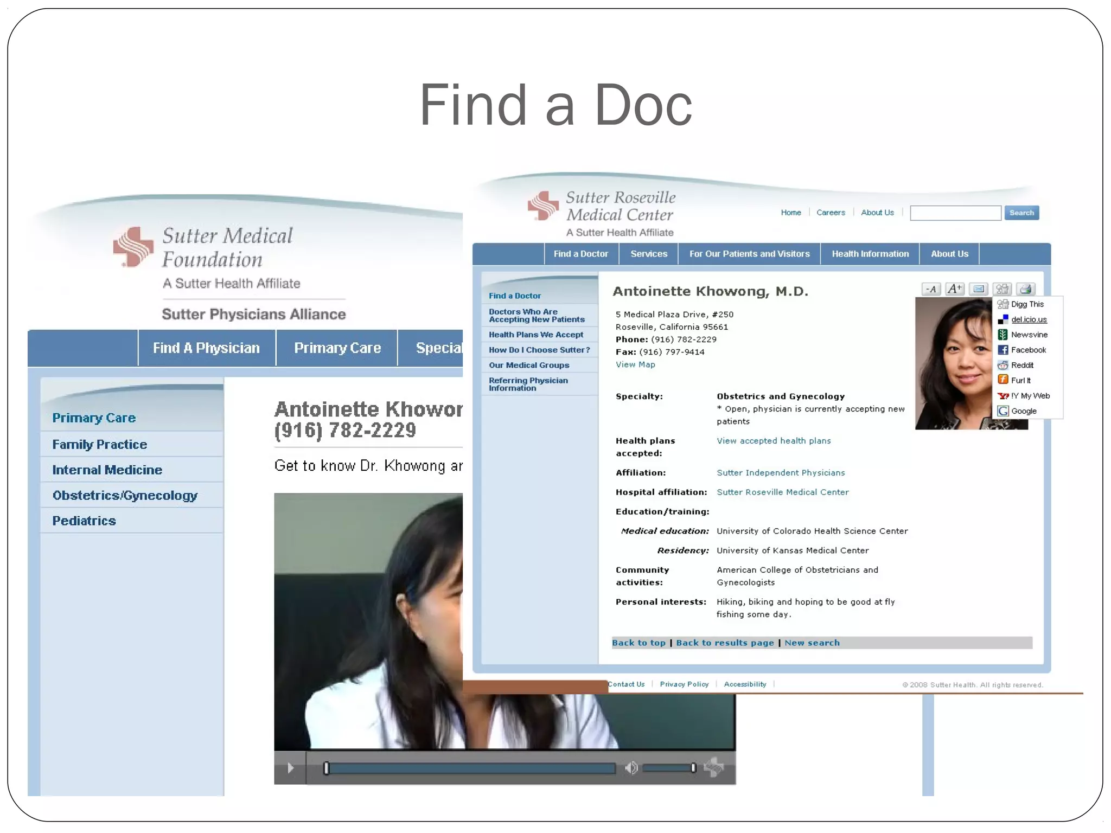Open Doctors Who Are Accepting New Patients
This screenshot has width=1111, height=833.
point(537,316)
